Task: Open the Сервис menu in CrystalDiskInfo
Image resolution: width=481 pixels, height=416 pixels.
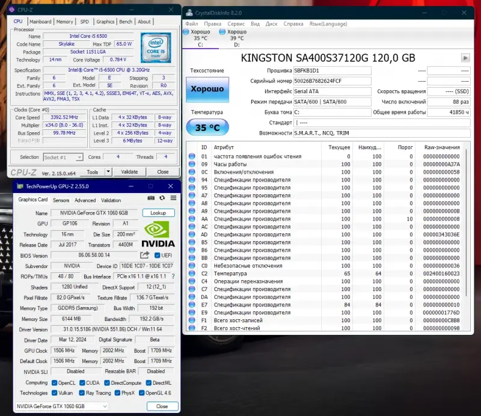Action: tap(236, 23)
